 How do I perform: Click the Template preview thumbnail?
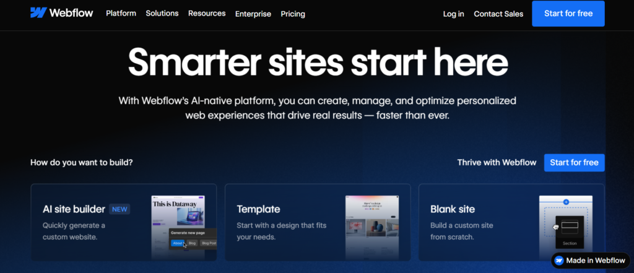(372, 227)
